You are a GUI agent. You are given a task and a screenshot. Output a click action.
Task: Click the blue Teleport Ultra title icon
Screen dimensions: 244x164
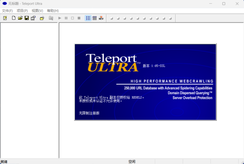[5, 3]
